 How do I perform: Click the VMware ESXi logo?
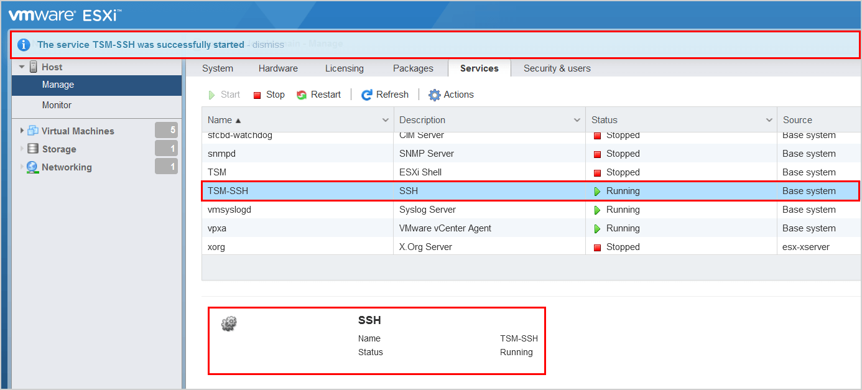(65, 15)
